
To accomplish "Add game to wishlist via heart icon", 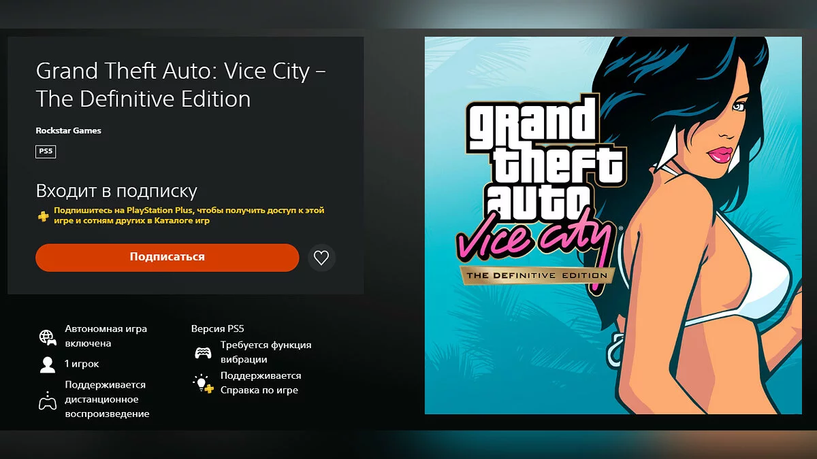I will point(321,258).
